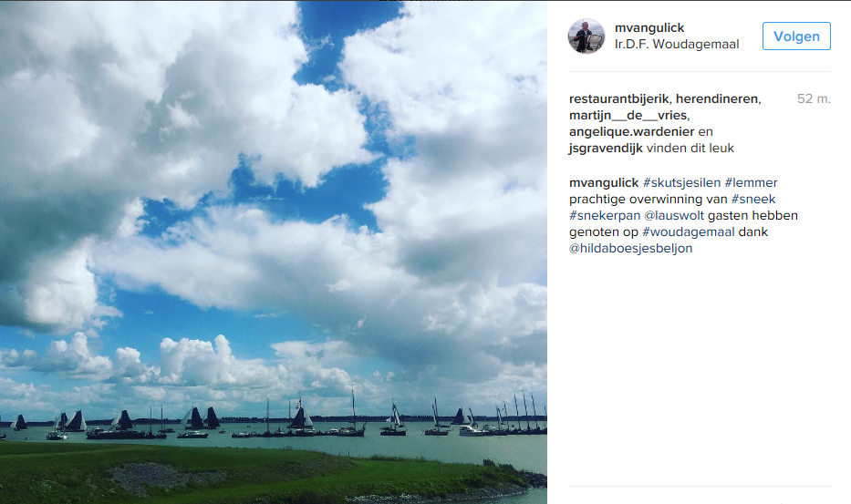Open Ir.D.F. Woudagemaal location link
Image resolution: width=851 pixels, height=504 pixels.
click(x=677, y=45)
